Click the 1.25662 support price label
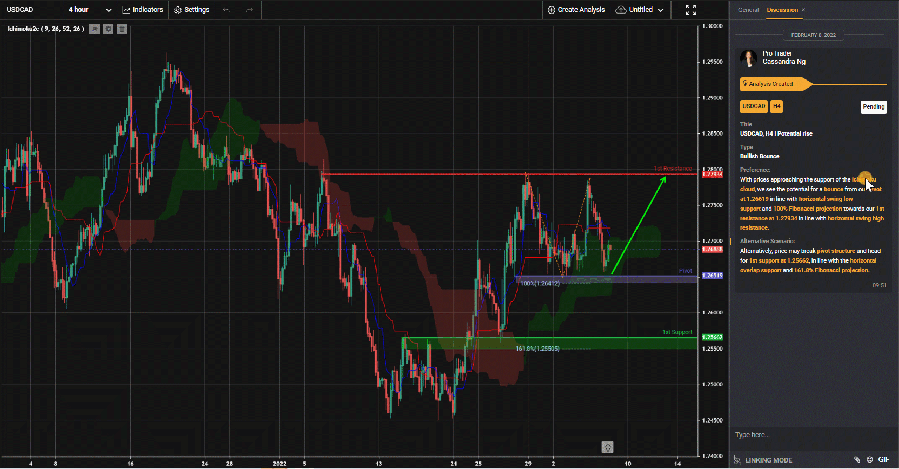 713,337
